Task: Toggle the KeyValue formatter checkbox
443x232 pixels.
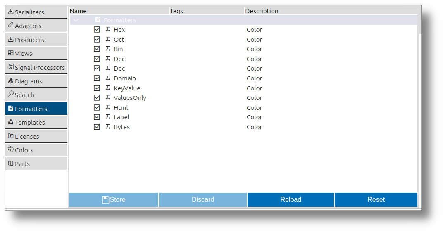Action: click(97, 88)
